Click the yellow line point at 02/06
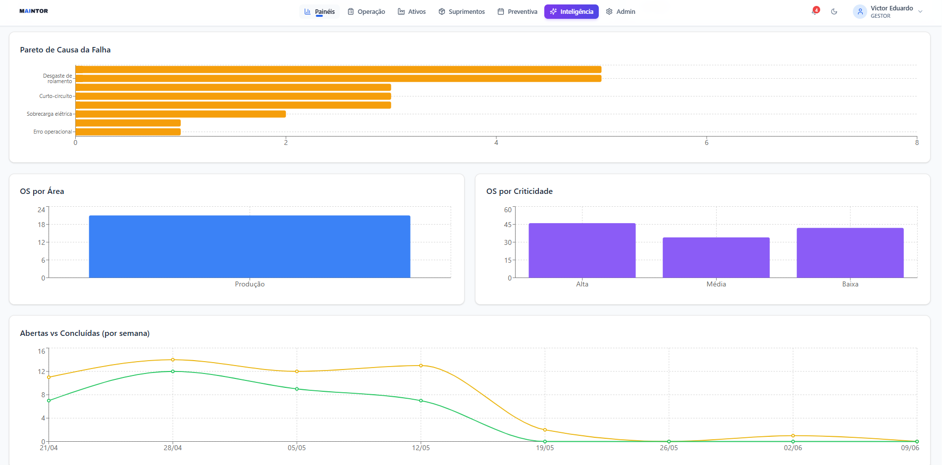The height and width of the screenshot is (465, 942). pos(793,436)
